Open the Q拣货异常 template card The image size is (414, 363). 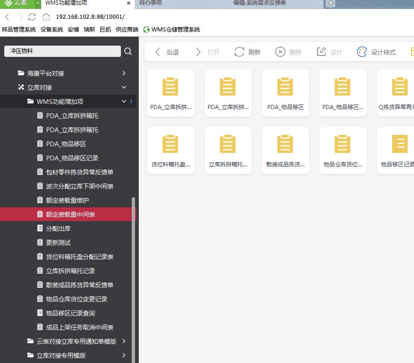click(396, 93)
